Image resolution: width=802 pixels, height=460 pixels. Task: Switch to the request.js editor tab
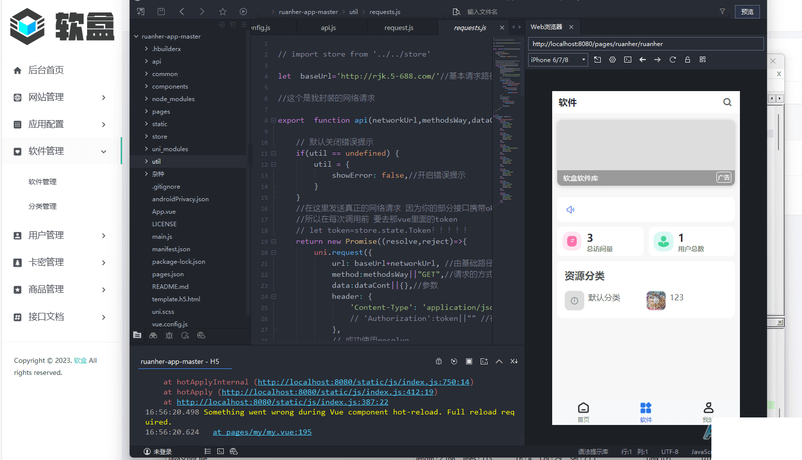pyautogui.click(x=398, y=28)
